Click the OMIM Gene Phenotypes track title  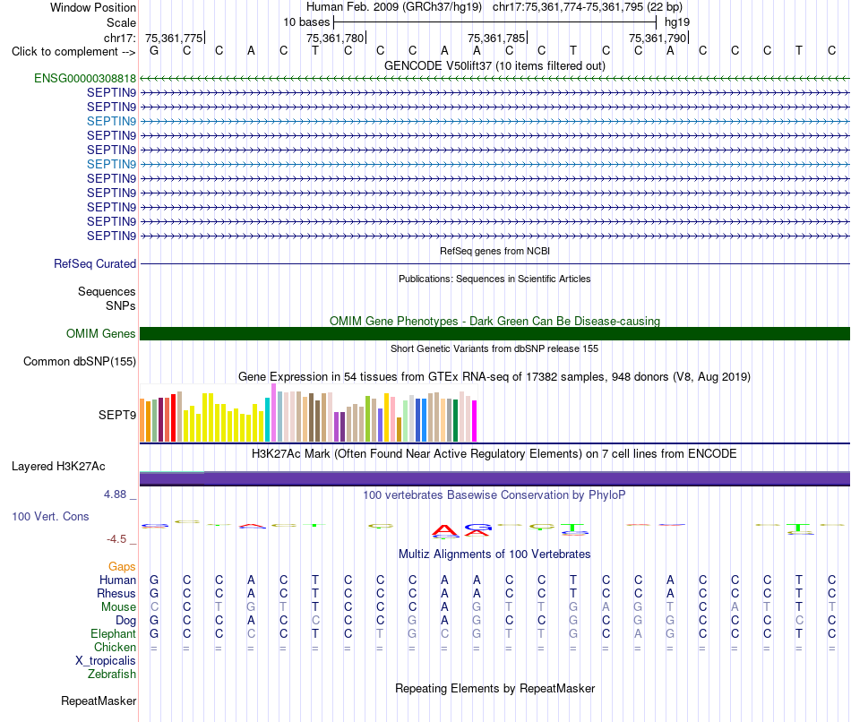(495, 321)
